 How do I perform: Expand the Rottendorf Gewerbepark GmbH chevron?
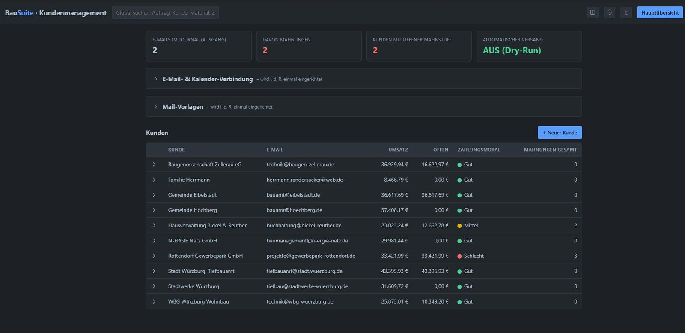tap(154, 256)
